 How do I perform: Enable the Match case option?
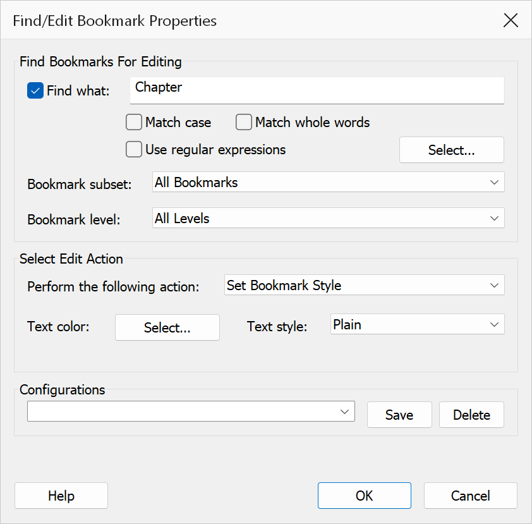(134, 122)
